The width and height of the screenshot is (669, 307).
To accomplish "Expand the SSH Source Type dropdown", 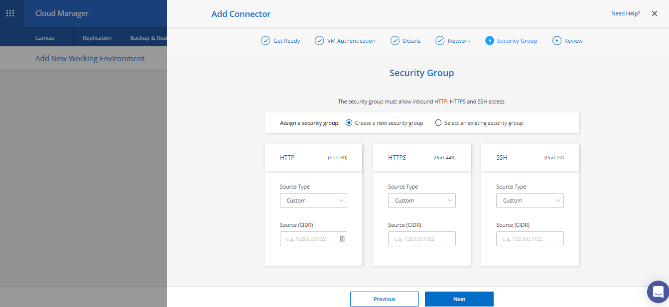I will coord(530,201).
